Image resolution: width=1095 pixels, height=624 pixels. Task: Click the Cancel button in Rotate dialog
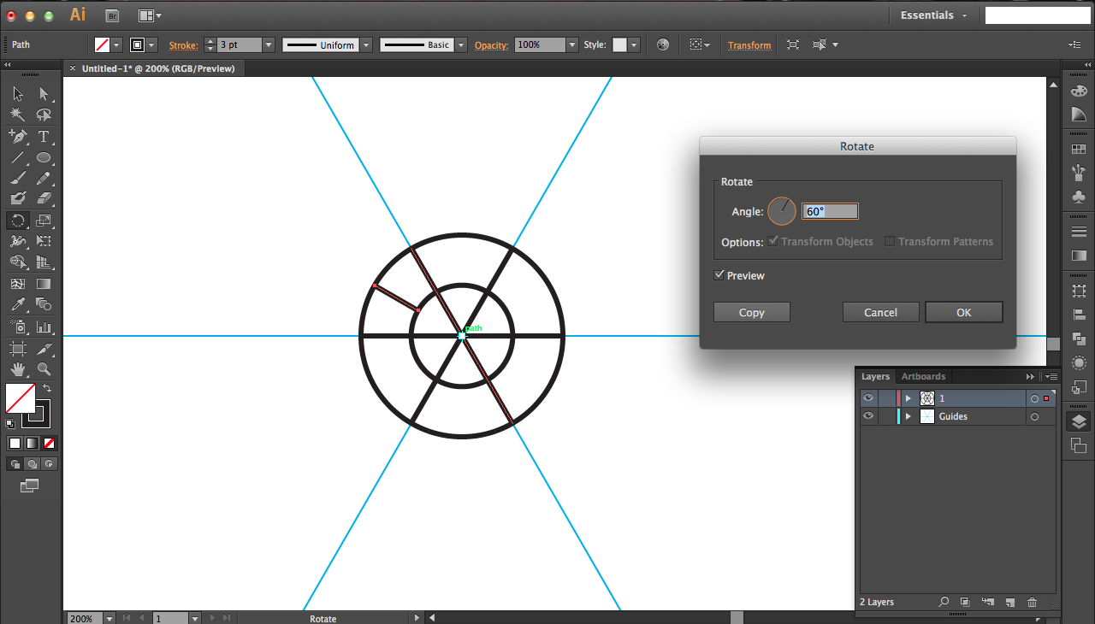pyautogui.click(x=880, y=312)
